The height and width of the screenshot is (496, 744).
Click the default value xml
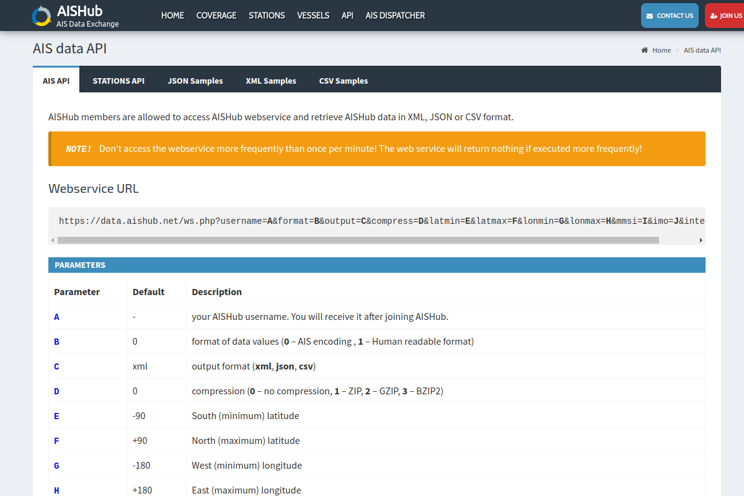tap(140, 366)
